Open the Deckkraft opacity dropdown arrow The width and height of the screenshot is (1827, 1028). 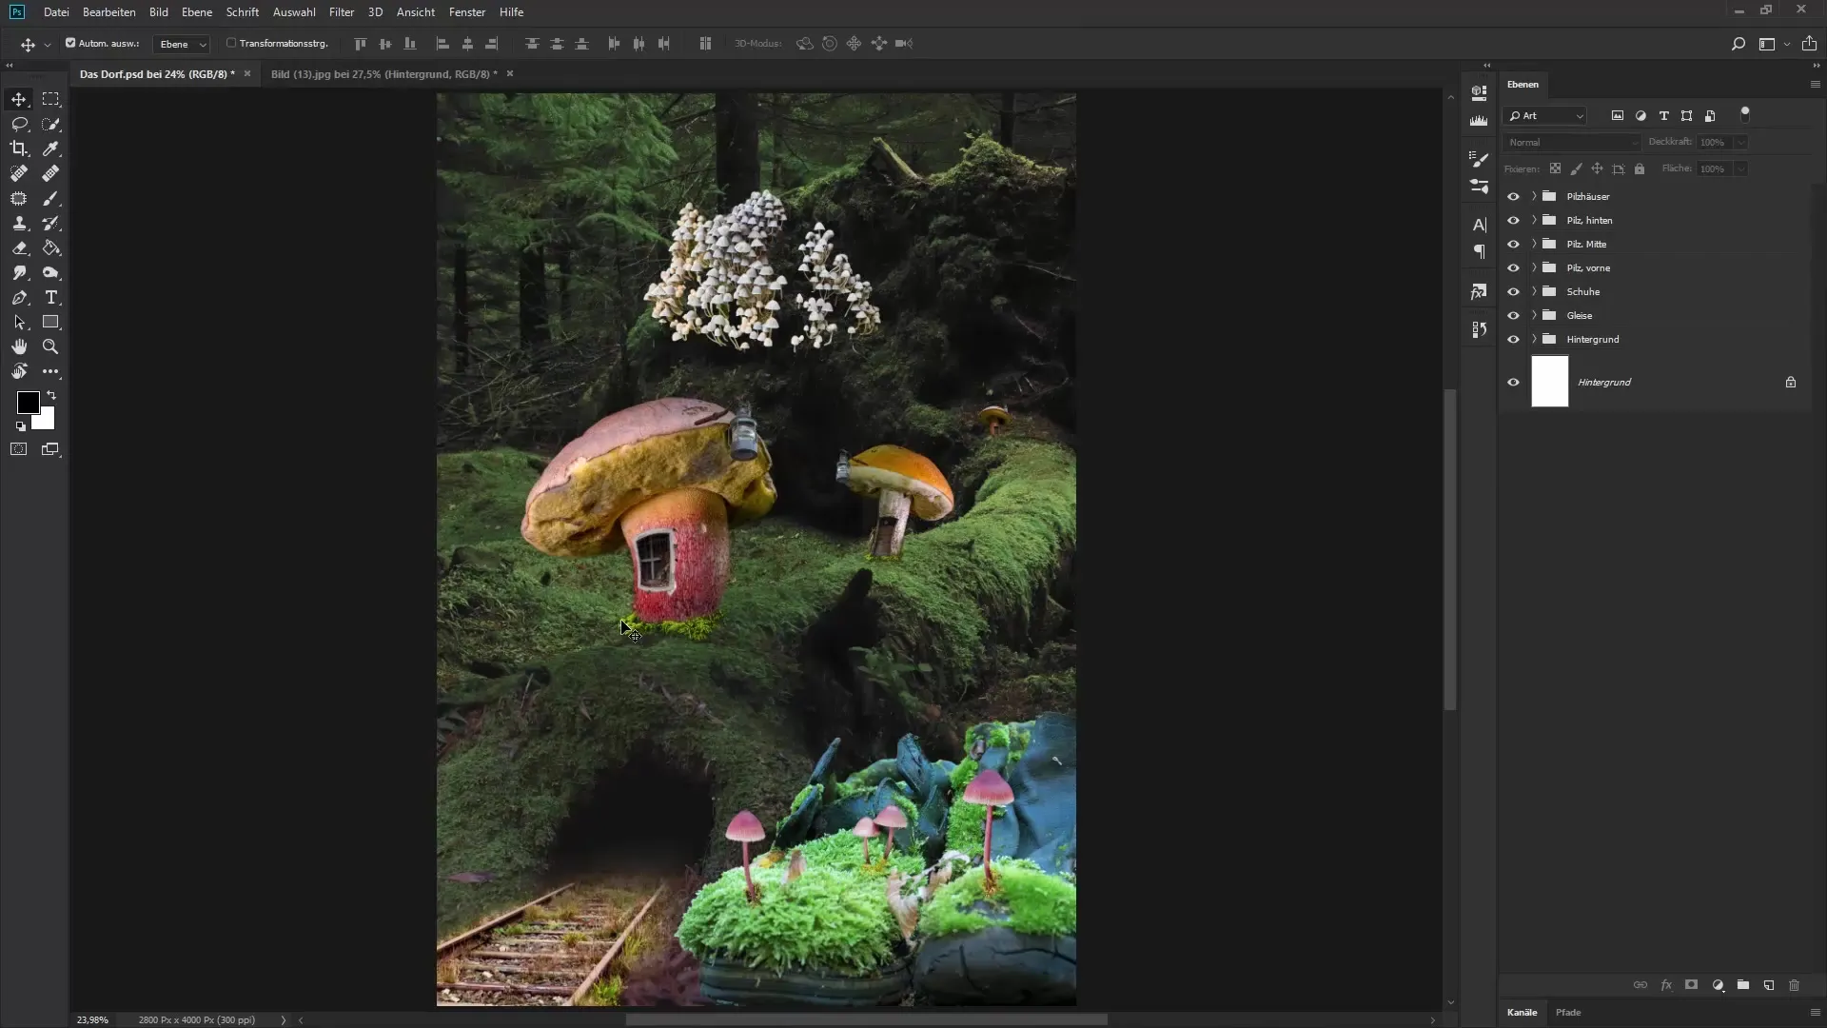(x=1740, y=142)
